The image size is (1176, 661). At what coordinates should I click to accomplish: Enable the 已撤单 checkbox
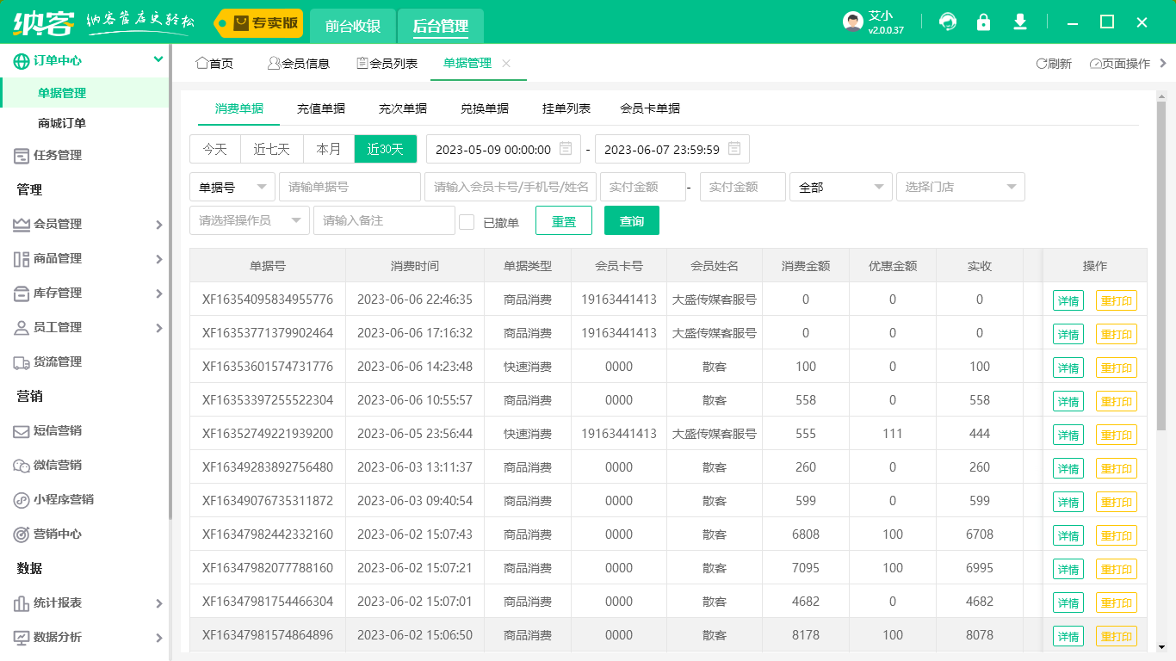pos(467,220)
